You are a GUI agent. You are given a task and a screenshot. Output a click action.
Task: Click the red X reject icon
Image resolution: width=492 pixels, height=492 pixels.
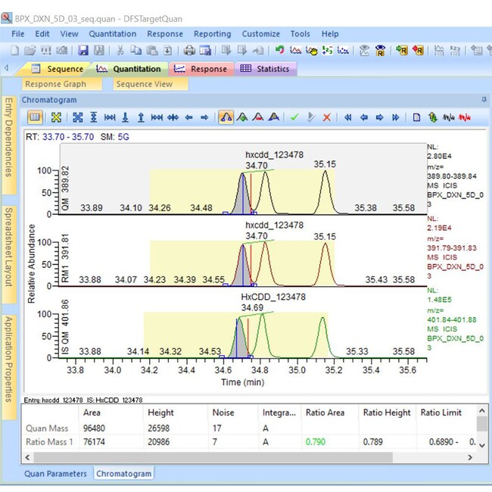327,117
